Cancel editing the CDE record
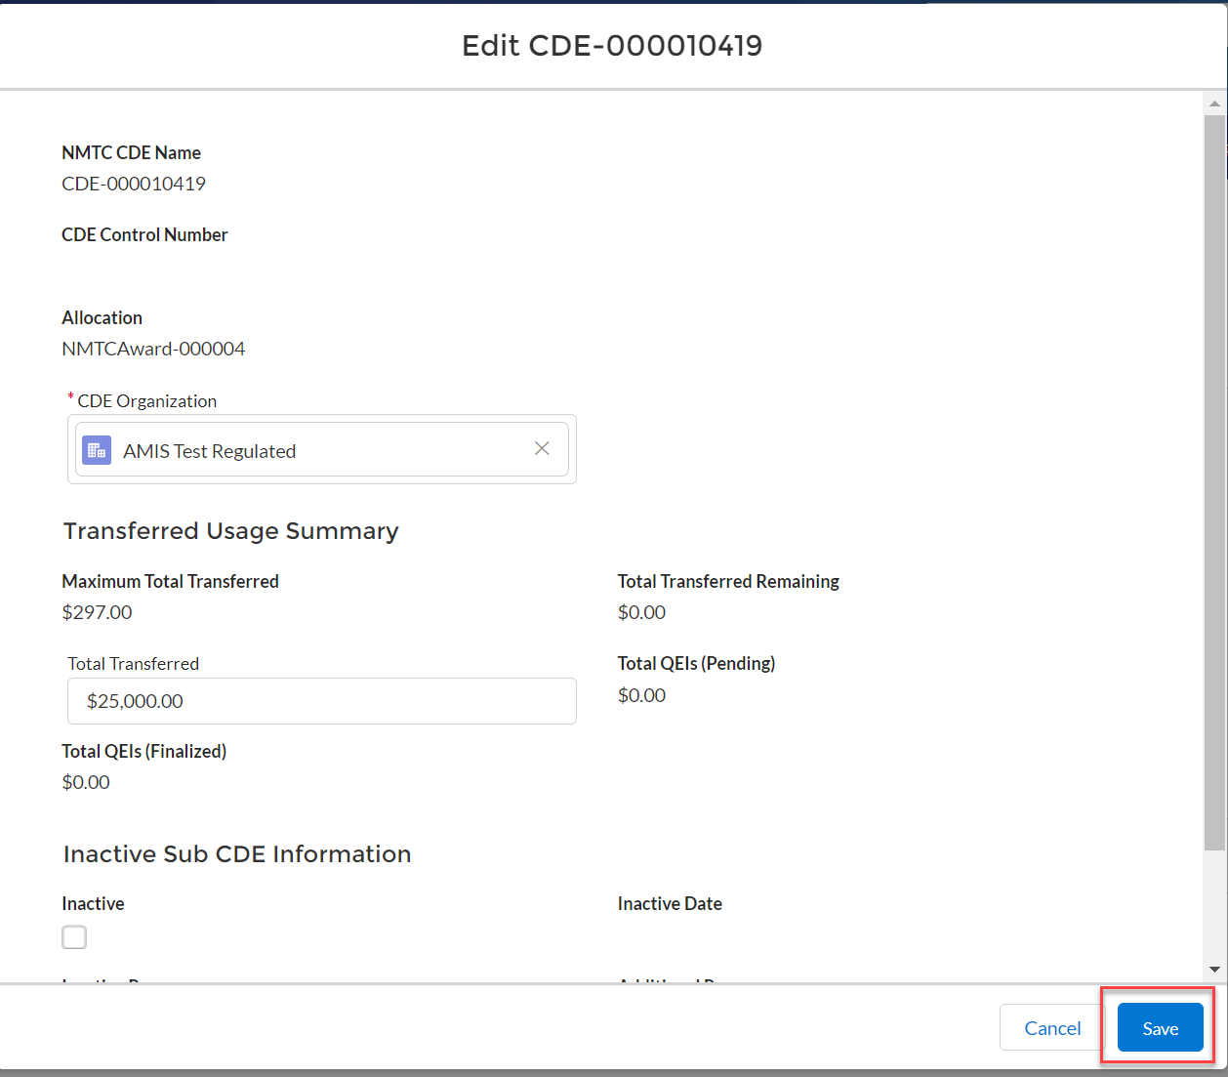 pyautogui.click(x=1051, y=1028)
